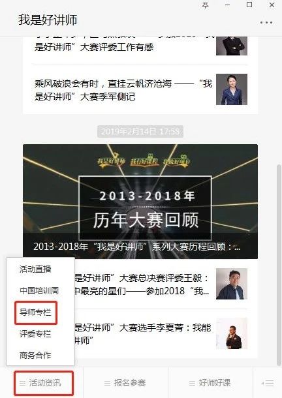Open 评委王毅 article thumbnail
This screenshot has height=398, width=282.
tap(232, 284)
